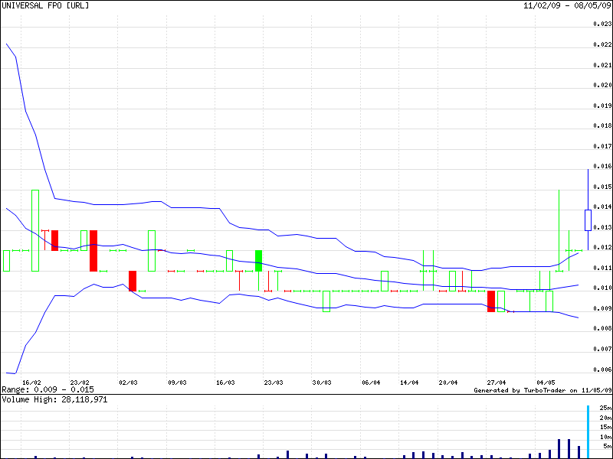Screen dimensions: 613x459
Task: Click the 0.007 price axis label
Action: pos(602,349)
